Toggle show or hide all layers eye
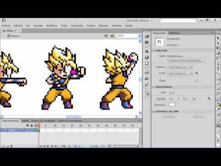Image resolution: width=221 pixels, height=166 pixels. 28,125
